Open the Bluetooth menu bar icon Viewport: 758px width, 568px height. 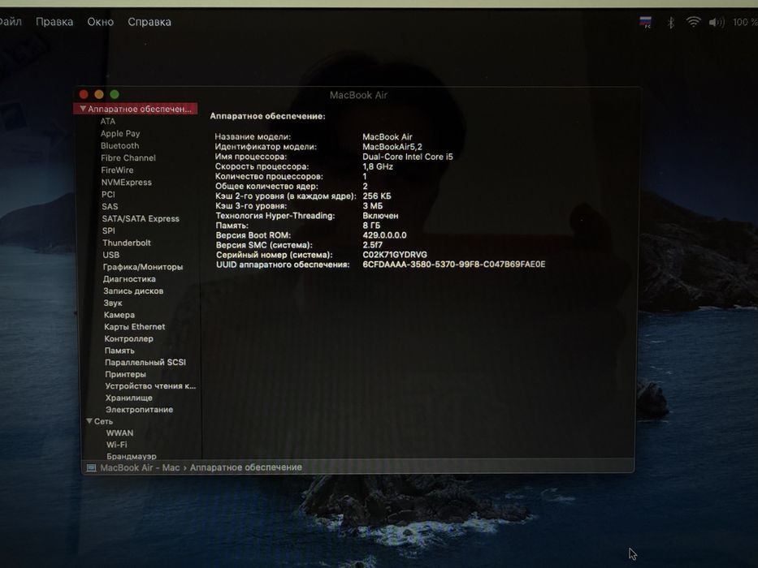coord(670,22)
